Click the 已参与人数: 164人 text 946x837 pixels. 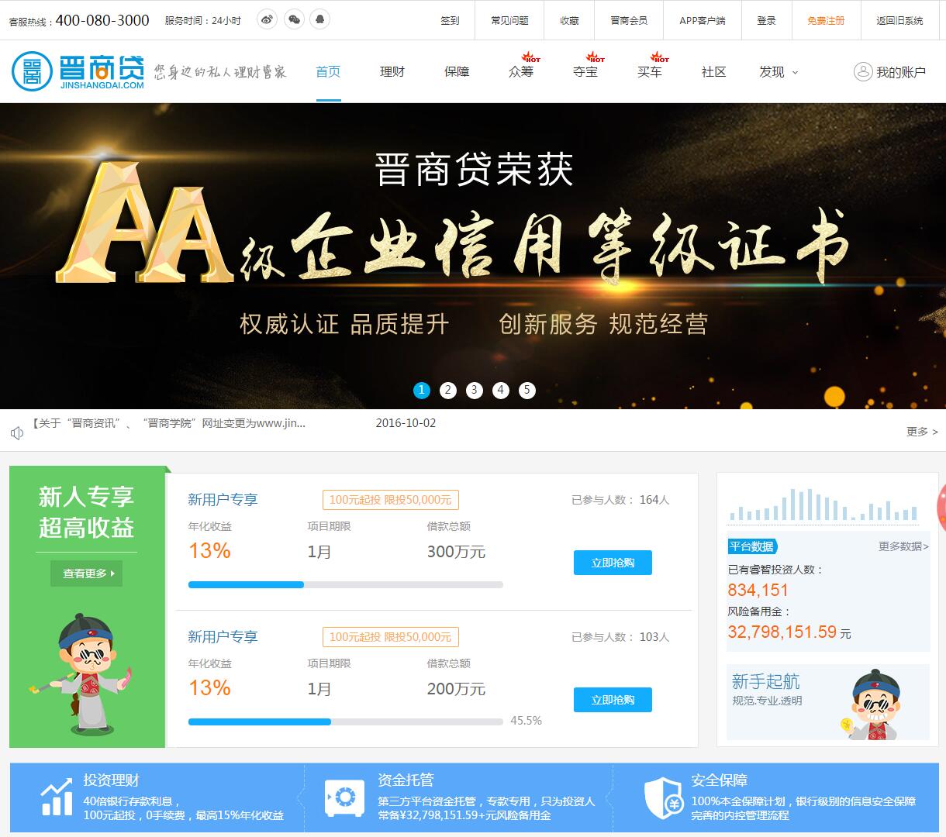tap(620, 500)
